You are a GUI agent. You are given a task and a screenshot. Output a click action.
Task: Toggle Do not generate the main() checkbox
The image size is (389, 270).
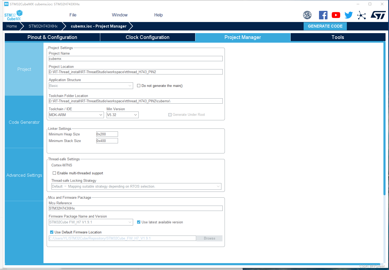pyautogui.click(x=139, y=86)
